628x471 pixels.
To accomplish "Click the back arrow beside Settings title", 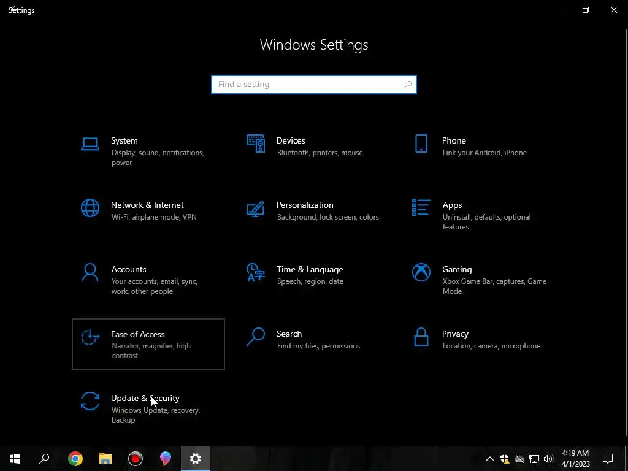I will tap(12, 9).
